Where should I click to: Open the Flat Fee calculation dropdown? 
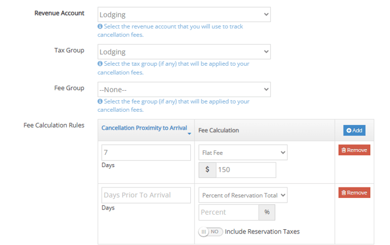click(x=243, y=152)
